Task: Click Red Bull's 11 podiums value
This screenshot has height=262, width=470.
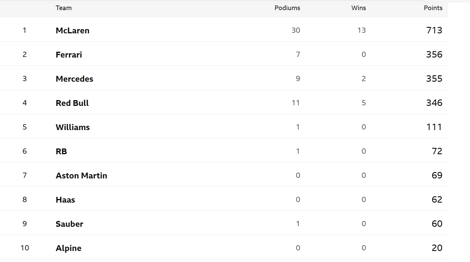Action: pyautogui.click(x=296, y=103)
